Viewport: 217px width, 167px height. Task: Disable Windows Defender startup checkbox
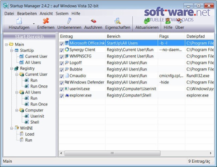(x=62, y=83)
